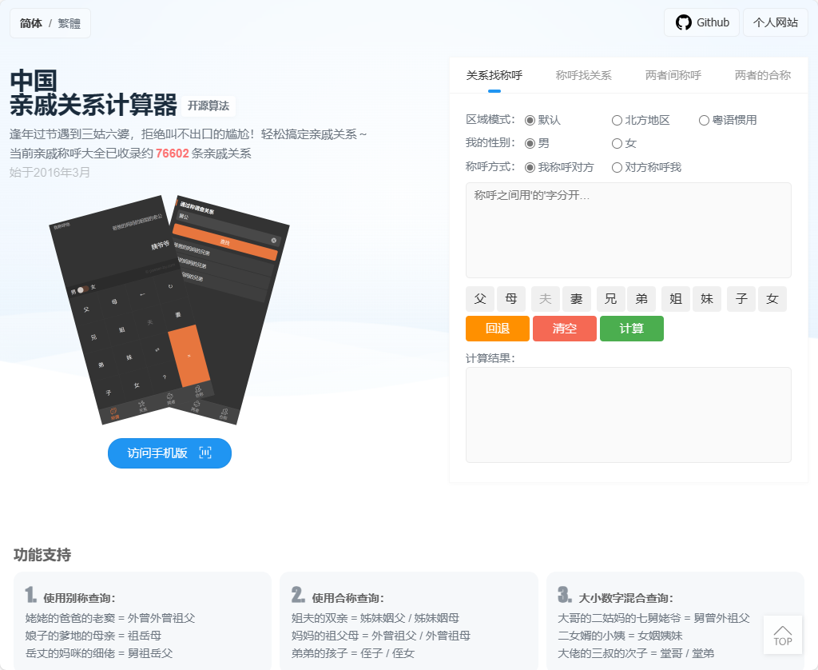818x670 pixels.
Task: Click the 弟 key
Action: point(641,299)
